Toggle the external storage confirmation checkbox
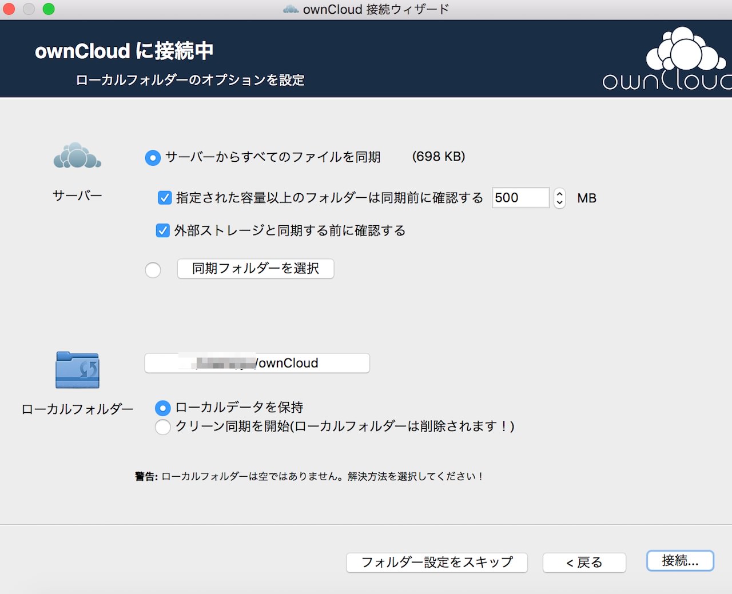This screenshot has width=732, height=594. click(x=163, y=230)
